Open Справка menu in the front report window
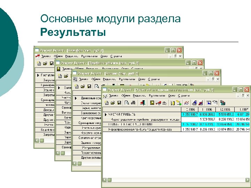251x188 pixels. (x=184, y=96)
